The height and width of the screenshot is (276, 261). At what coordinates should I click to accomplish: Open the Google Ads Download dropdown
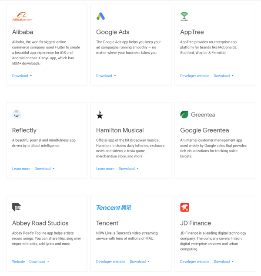coord(106,76)
